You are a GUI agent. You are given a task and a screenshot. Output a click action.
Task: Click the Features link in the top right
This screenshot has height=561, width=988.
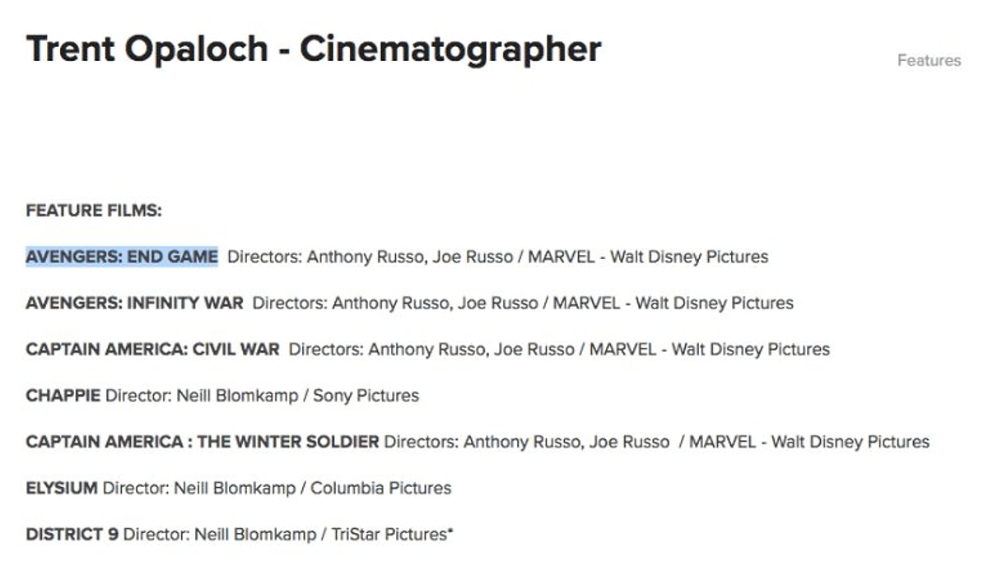point(929,60)
